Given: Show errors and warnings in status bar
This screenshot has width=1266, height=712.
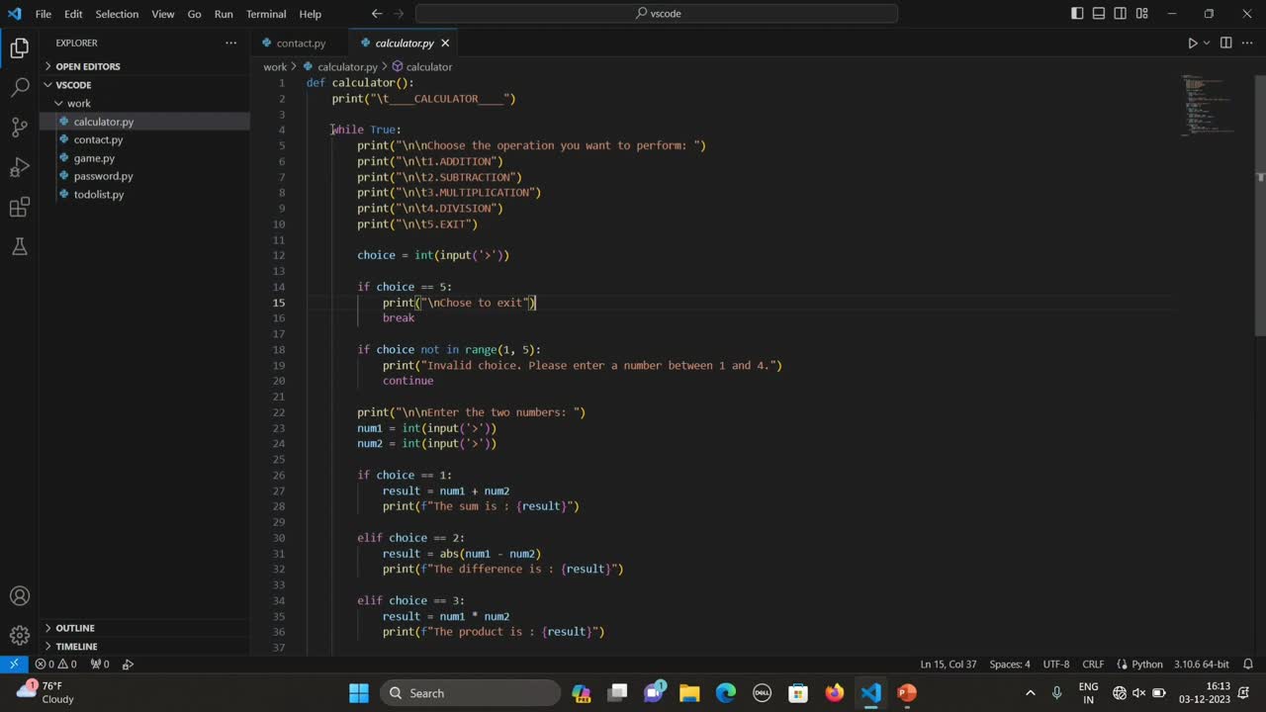Looking at the screenshot, I should [x=55, y=665].
